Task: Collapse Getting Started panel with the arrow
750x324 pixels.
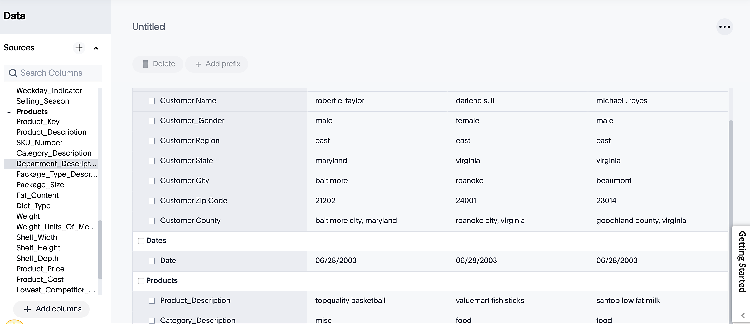Action: (x=743, y=315)
